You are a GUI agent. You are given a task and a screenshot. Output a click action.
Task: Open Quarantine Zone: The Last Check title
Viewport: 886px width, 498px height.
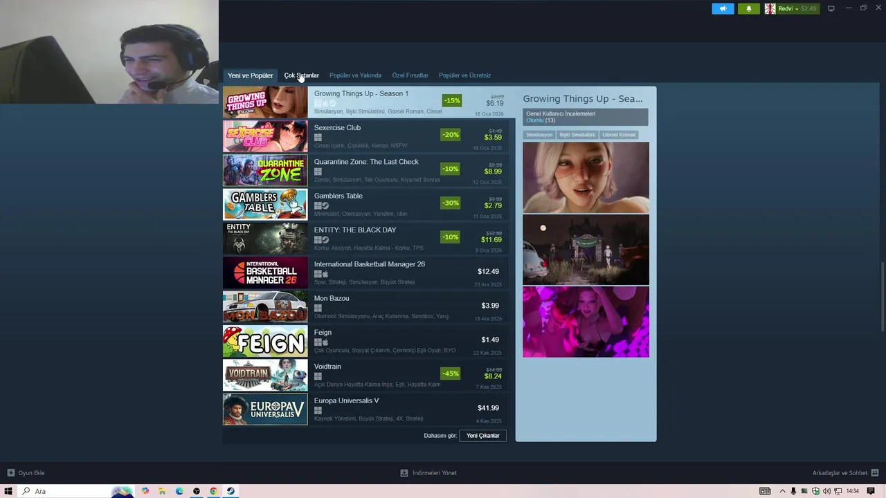click(x=366, y=162)
